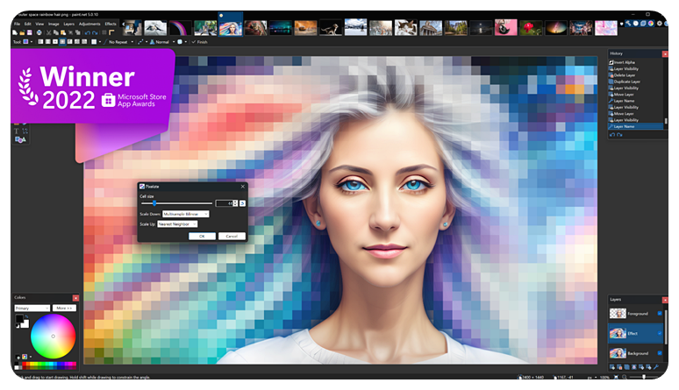
Task: Click the magnifier zoom icon in status bar
Action: click(x=625, y=377)
